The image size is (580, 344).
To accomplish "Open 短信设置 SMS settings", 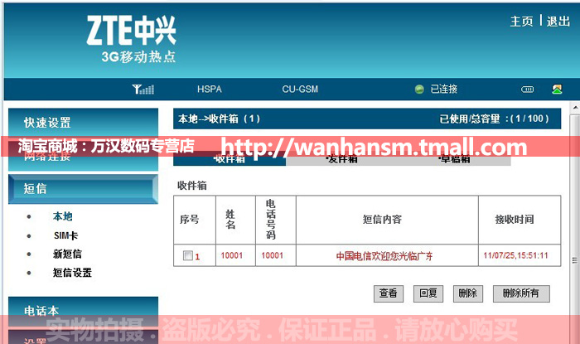I will (72, 273).
